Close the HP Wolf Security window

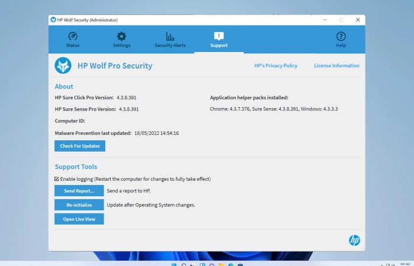pyautogui.click(x=358, y=20)
